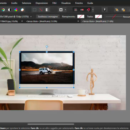The height and width of the screenshot is (130, 130).
Task: Open the Snapping options dropdown arrow
Action: tap(93, 10)
